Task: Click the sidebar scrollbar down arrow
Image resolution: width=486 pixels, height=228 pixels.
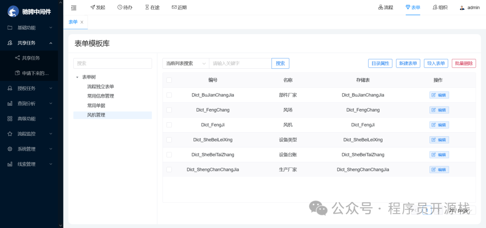Action: pyautogui.click(x=60, y=225)
